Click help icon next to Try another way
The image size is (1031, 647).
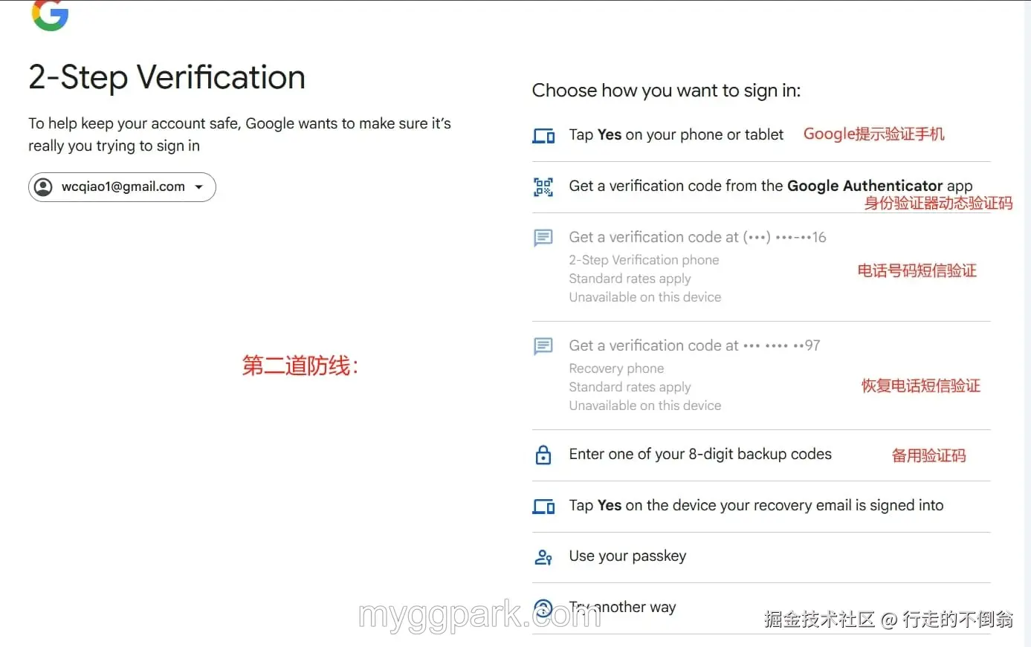click(x=543, y=608)
